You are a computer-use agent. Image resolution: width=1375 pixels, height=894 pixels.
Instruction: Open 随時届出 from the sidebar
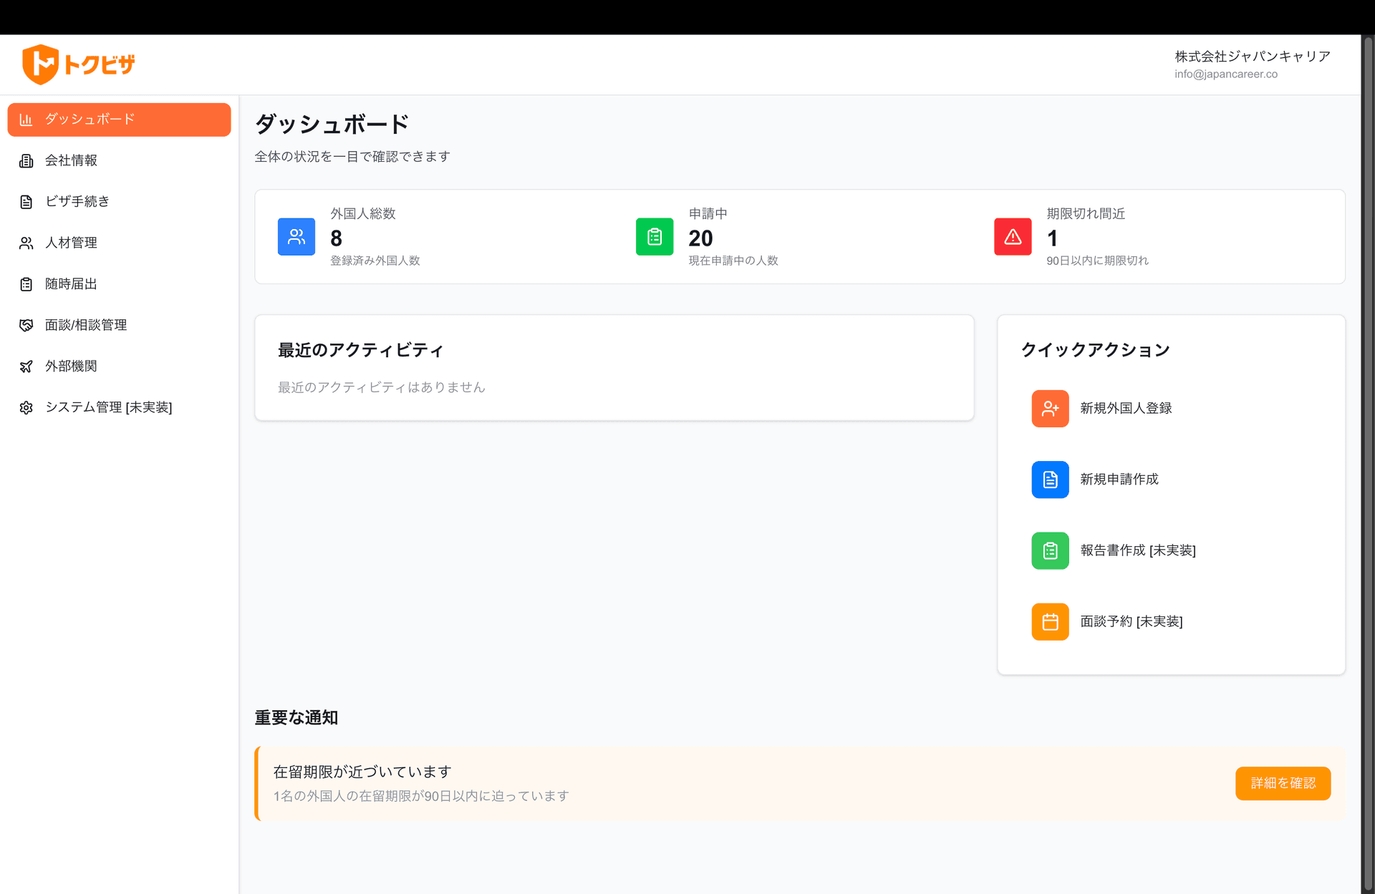pos(71,283)
